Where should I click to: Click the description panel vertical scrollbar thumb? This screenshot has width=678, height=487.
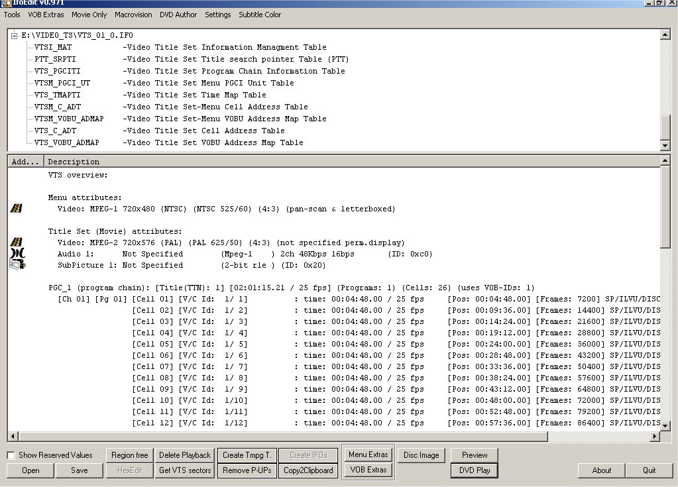(x=665, y=207)
